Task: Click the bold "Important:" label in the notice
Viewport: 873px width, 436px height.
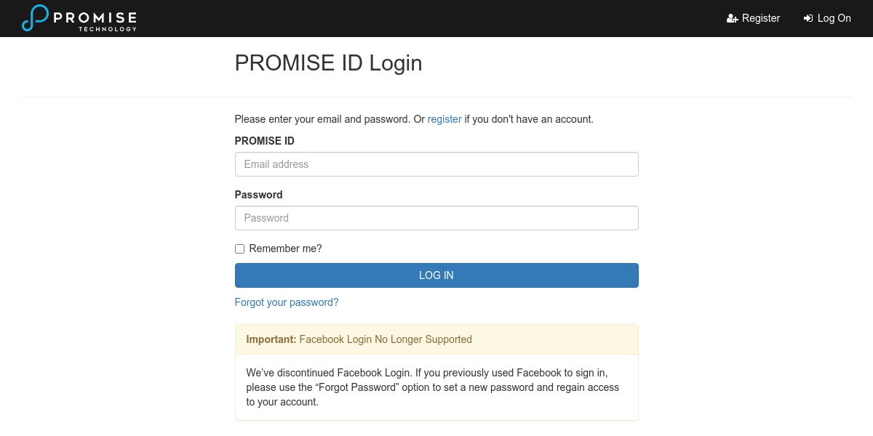Action: 271,339
